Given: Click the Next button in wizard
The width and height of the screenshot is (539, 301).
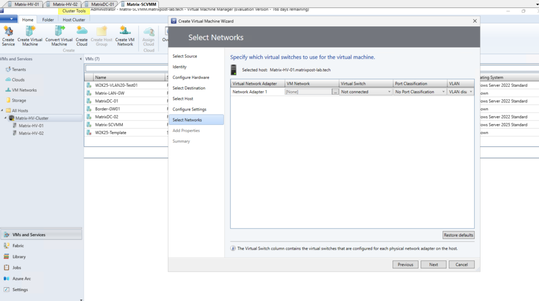Looking at the screenshot, I should click(x=434, y=265).
